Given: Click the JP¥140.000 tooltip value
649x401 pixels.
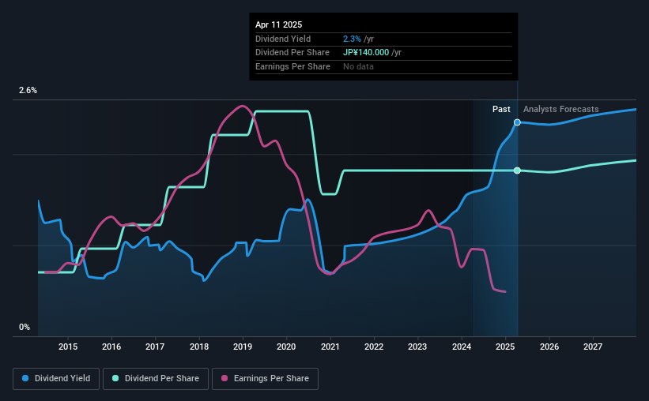Looking at the screenshot, I should (366, 53).
